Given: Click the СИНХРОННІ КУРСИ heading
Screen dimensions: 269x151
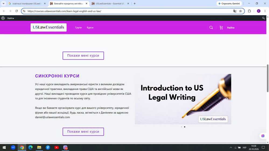Looking at the screenshot, I should (x=57, y=76).
